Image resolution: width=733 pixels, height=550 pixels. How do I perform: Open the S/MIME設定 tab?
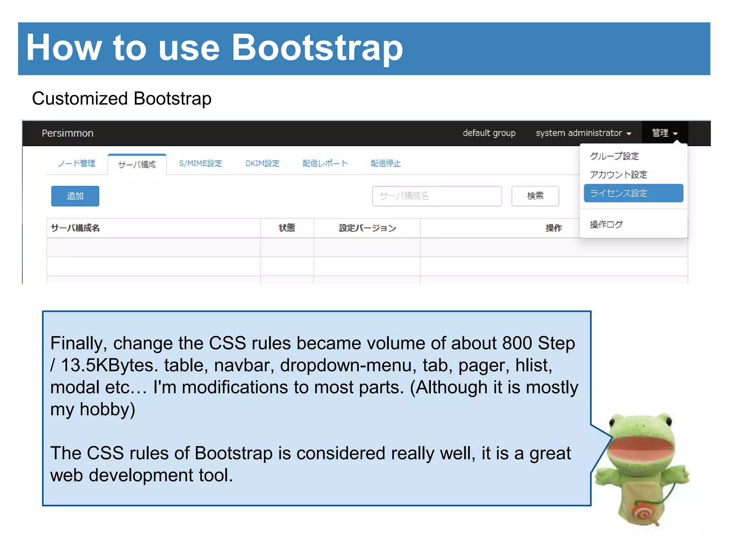pos(200,164)
